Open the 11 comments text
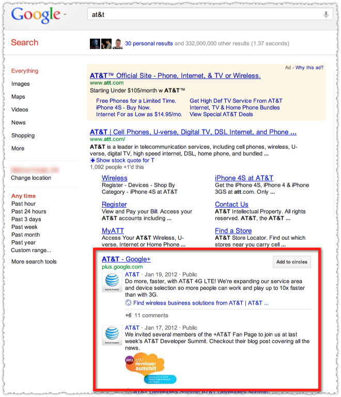 point(151,315)
